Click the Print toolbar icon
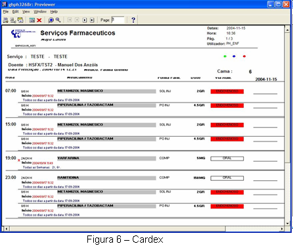This screenshot has width=293, height=246. tap(5, 20)
